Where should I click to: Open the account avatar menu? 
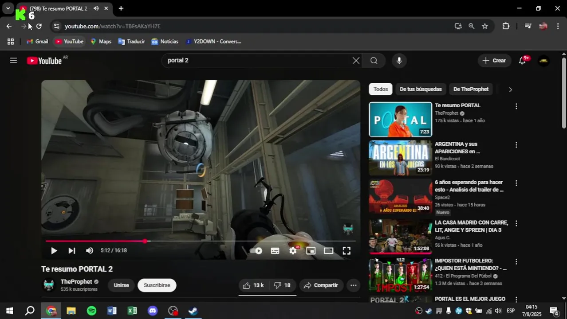pos(543,61)
